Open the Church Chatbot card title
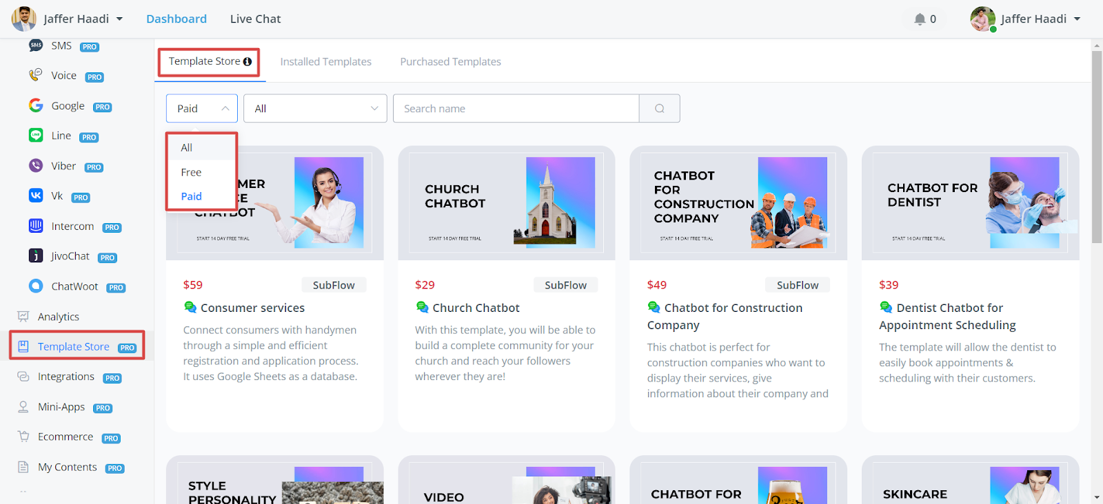This screenshot has height=504, width=1103. click(x=476, y=308)
